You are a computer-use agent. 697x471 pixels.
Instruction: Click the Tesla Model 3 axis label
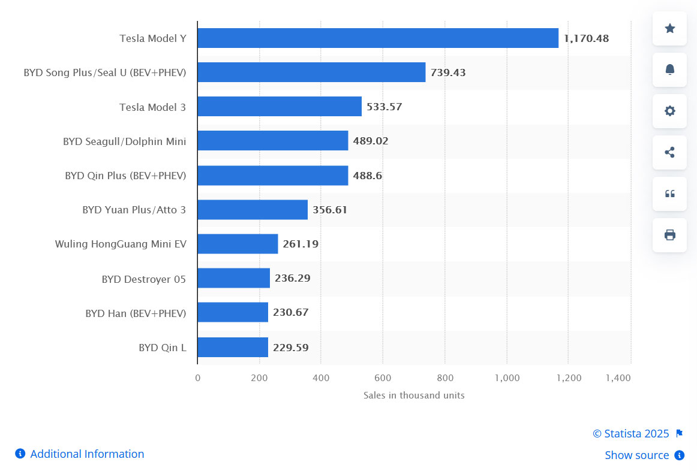(x=152, y=107)
